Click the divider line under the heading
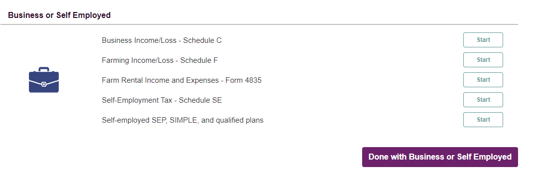 [x=260, y=24]
